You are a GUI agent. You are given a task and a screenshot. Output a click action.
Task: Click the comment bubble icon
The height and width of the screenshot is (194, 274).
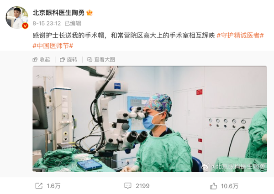pos(128,186)
